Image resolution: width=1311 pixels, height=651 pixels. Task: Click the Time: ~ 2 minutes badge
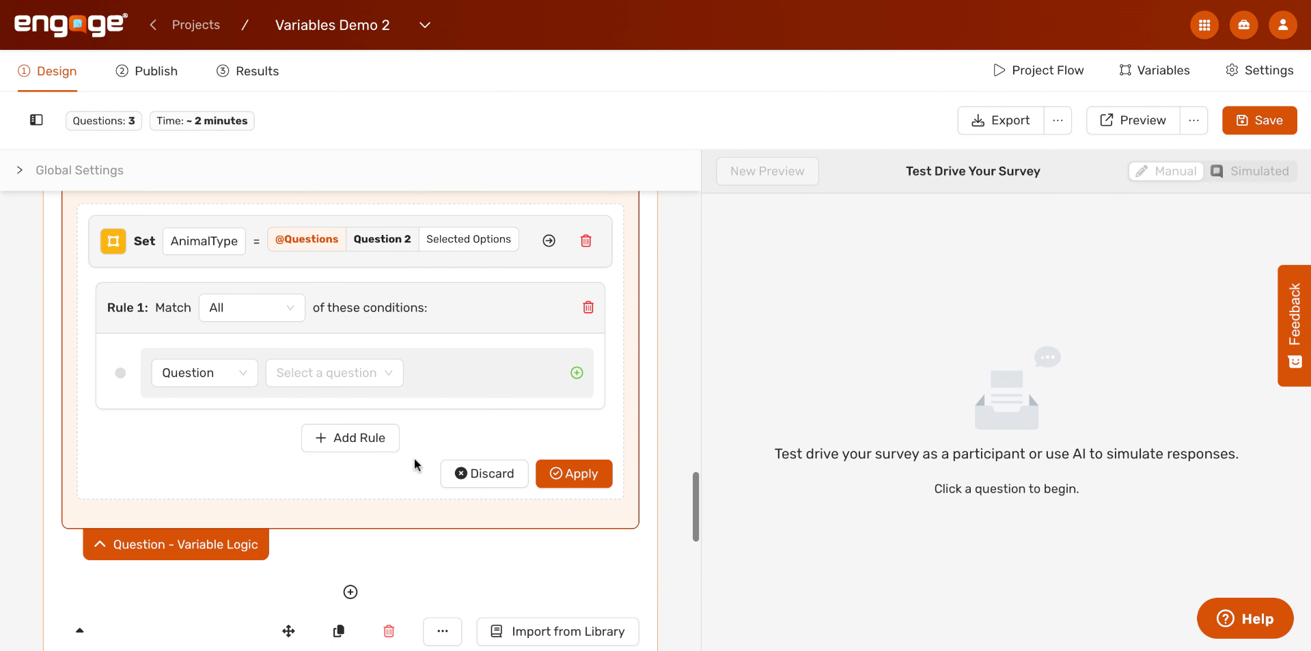click(x=202, y=121)
